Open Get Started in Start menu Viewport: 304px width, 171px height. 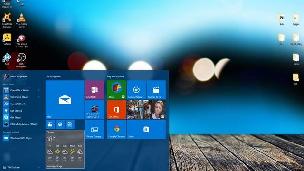[x=22, y=111]
